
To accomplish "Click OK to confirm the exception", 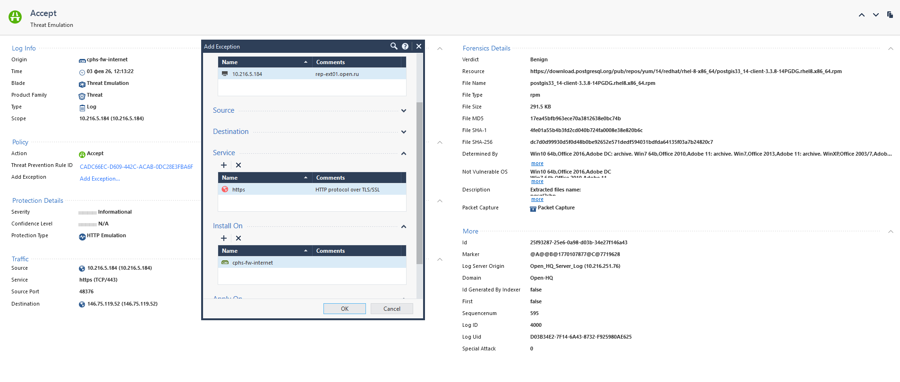I will pos(345,308).
